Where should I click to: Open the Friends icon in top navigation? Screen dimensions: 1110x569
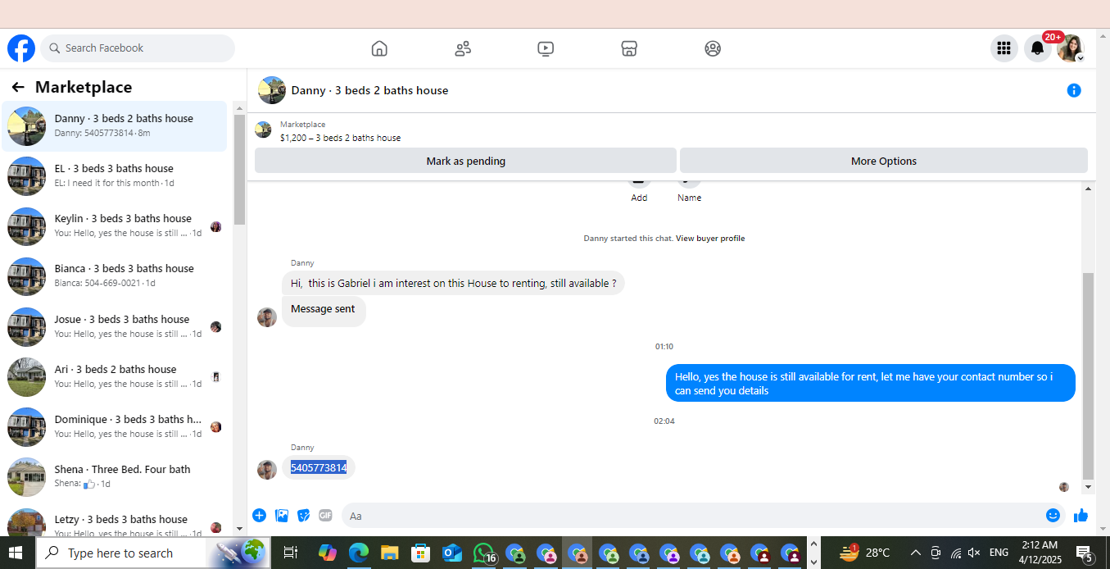pos(463,48)
